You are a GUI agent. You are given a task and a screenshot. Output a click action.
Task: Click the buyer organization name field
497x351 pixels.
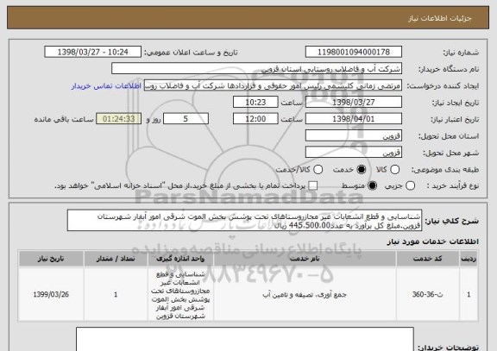point(257,69)
